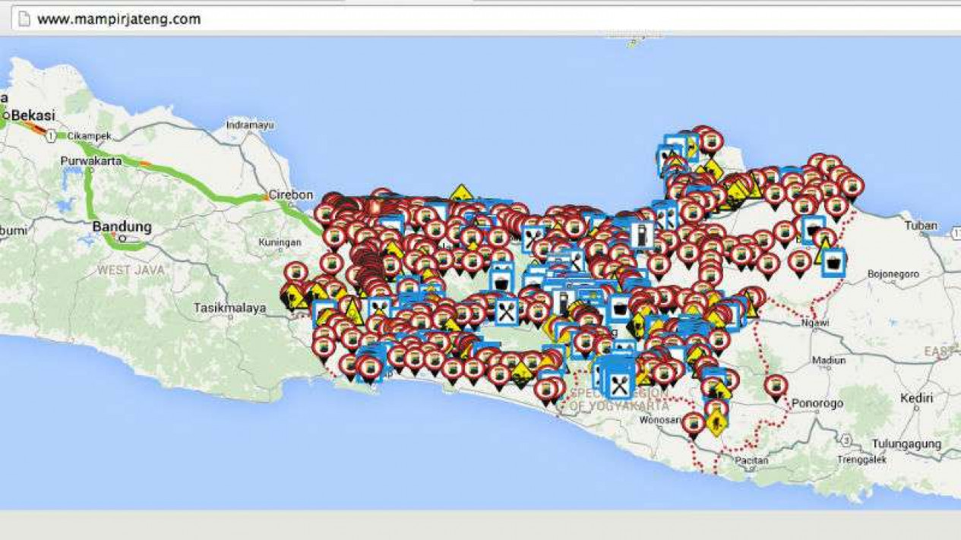
Task: Select the Bandung city label
Action: 122,226
